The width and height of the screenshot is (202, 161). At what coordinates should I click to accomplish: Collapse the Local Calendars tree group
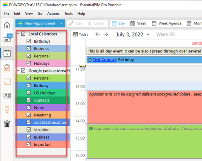click(x=18, y=34)
